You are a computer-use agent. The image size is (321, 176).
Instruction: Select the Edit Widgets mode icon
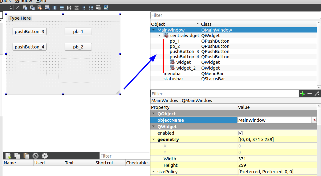25,8
